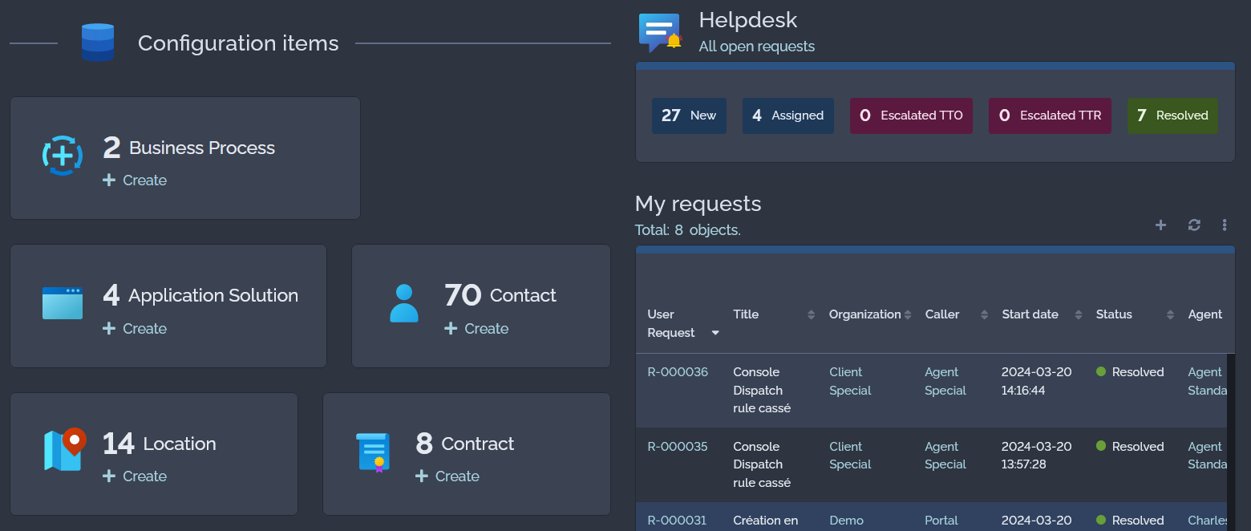Click the Contract document icon
The width and height of the screenshot is (1251, 531).
point(372,452)
